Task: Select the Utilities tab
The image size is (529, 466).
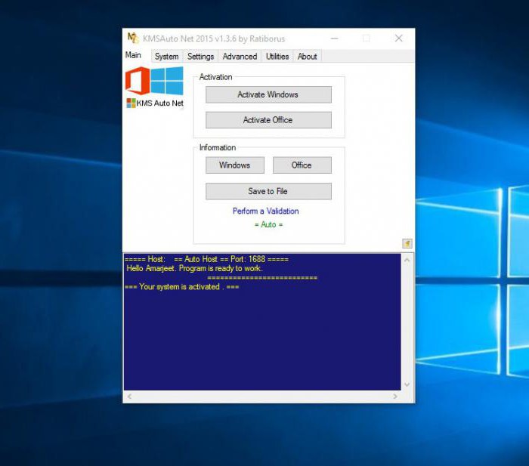Action: tap(277, 57)
